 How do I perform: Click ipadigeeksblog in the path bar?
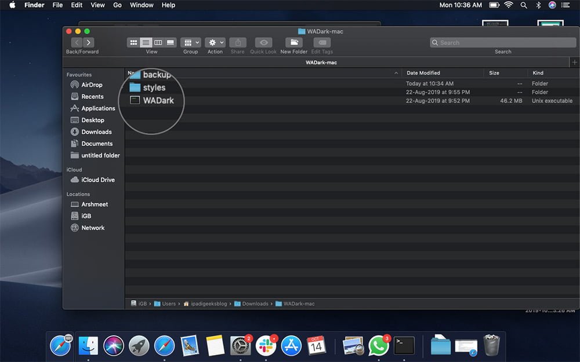205,304
